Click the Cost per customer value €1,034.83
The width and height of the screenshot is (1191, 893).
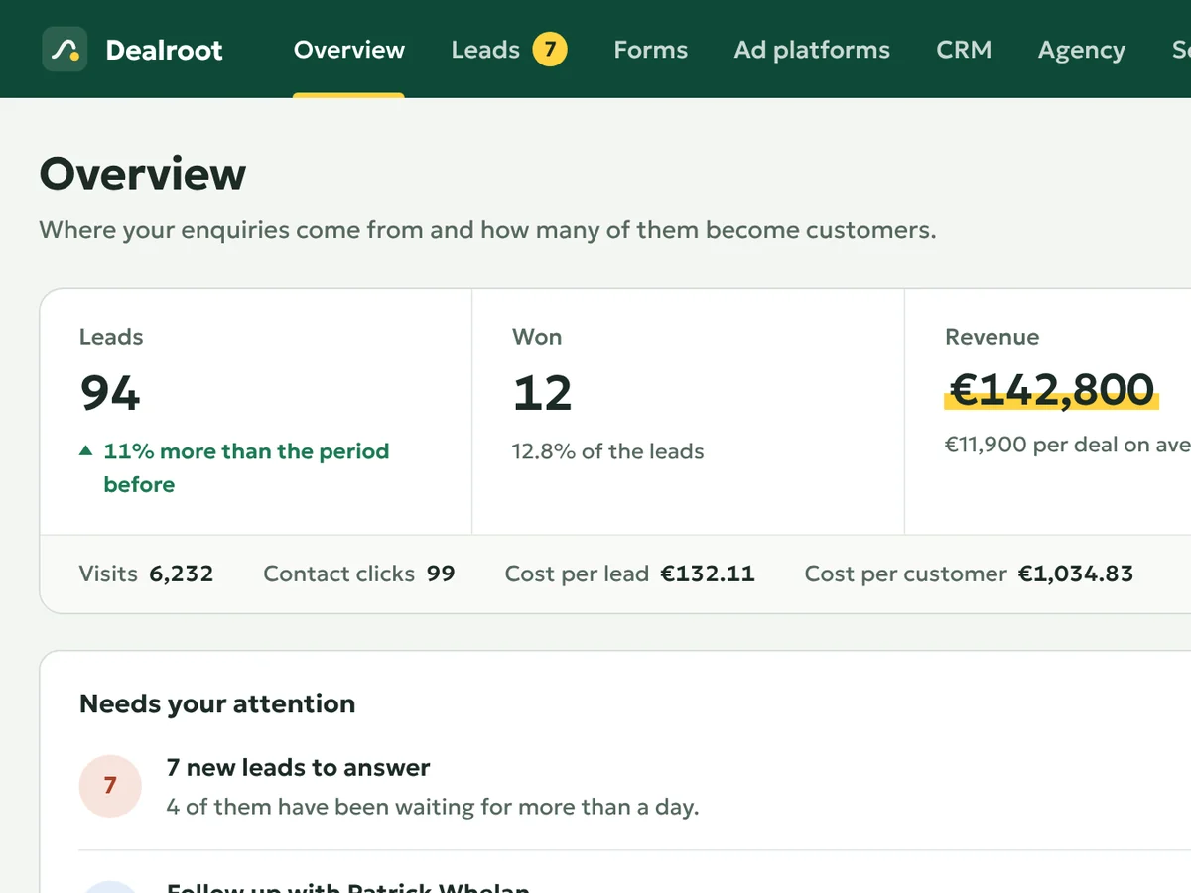click(x=1076, y=574)
